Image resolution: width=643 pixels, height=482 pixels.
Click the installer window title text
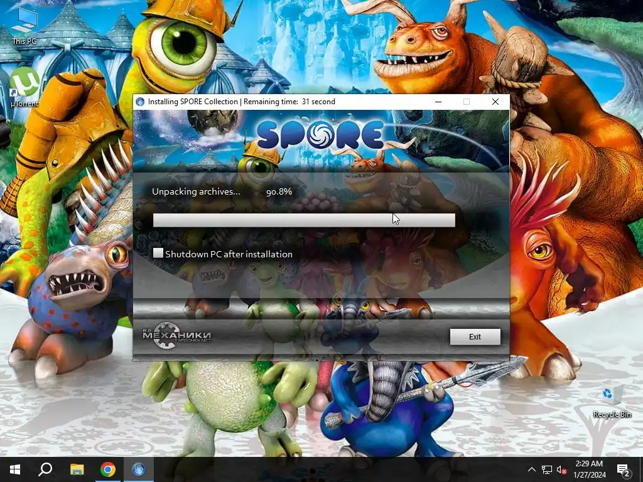pos(242,102)
